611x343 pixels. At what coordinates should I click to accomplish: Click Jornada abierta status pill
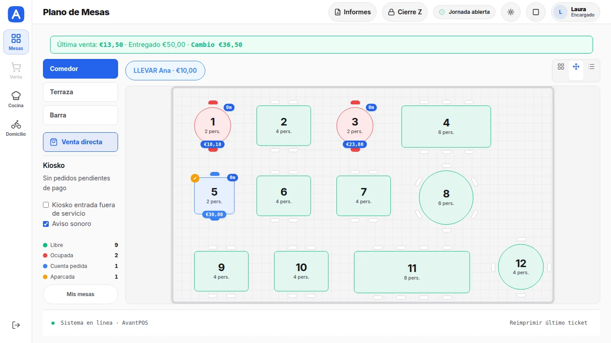click(x=464, y=12)
